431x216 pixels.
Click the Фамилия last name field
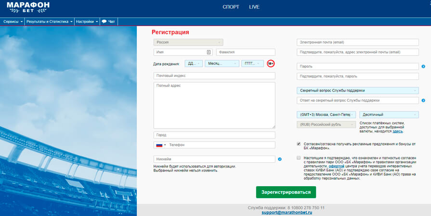246,52
